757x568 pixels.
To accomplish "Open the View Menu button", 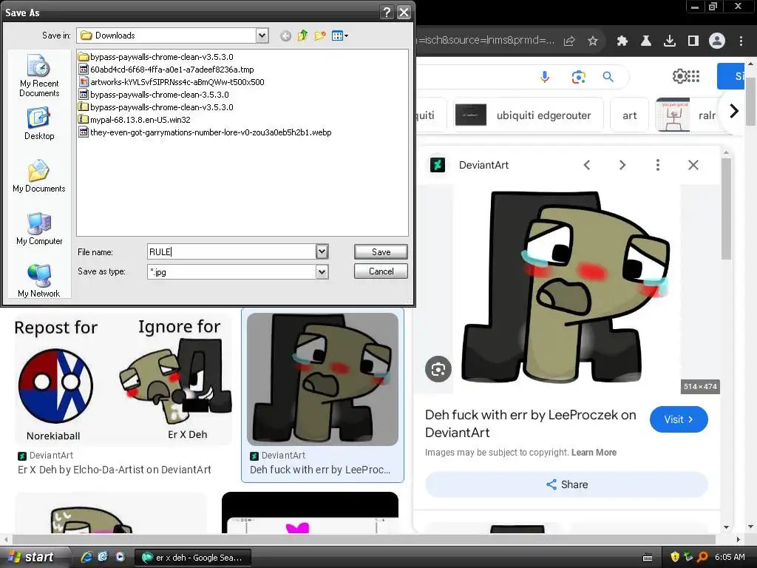I will pyautogui.click(x=340, y=35).
